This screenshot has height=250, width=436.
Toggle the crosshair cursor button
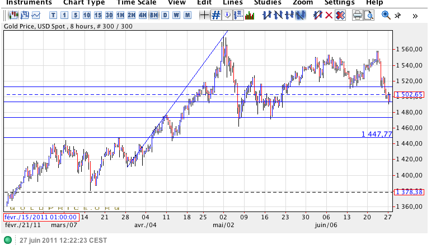205,15
